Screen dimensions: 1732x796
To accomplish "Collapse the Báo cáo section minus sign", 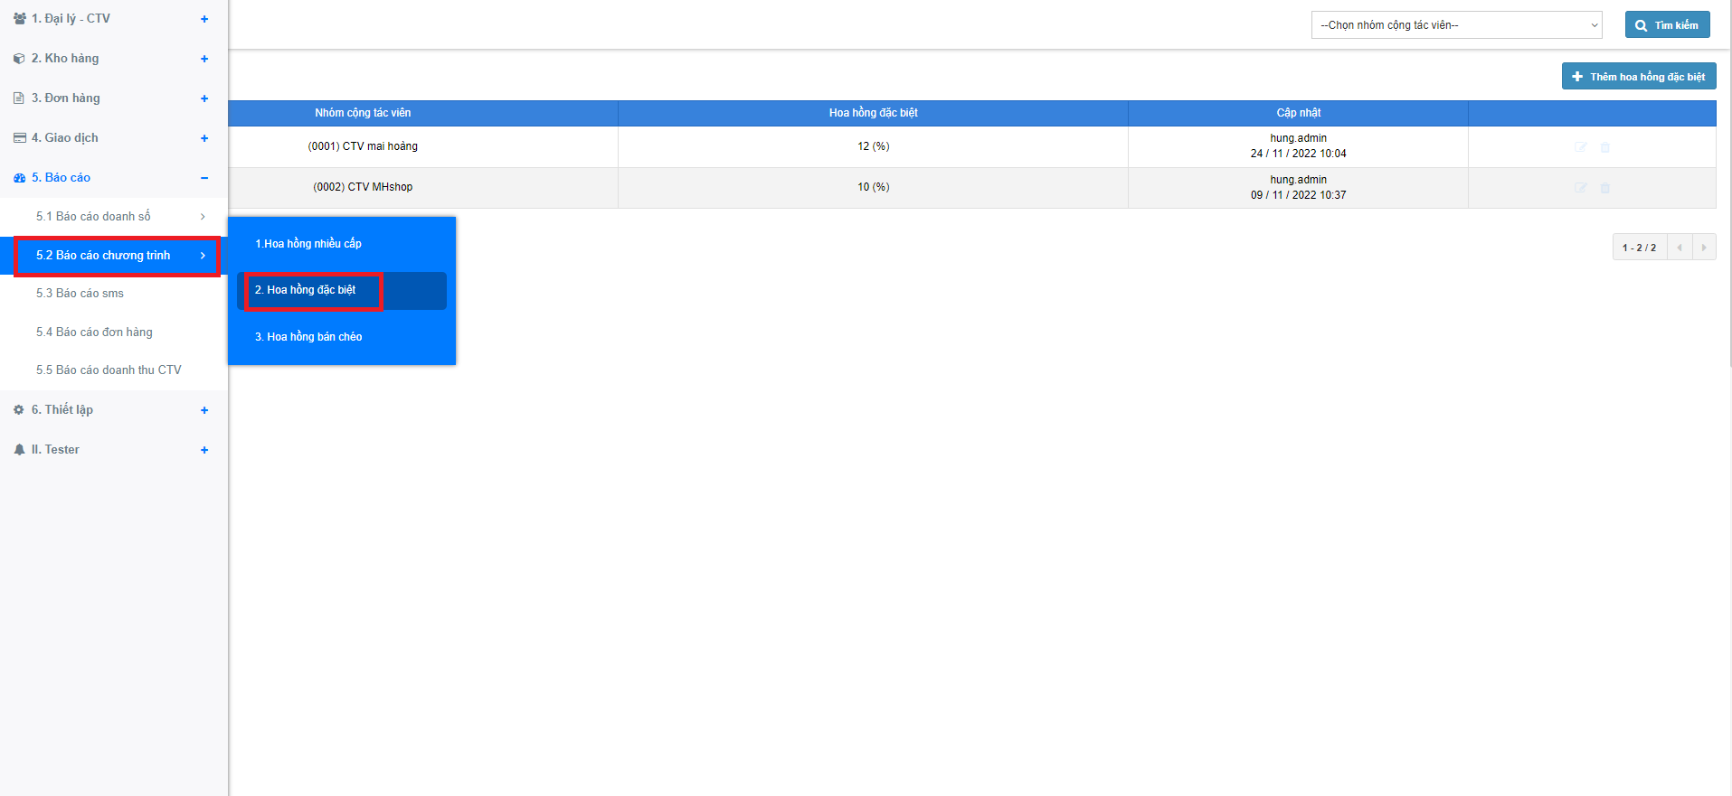I will (x=204, y=178).
